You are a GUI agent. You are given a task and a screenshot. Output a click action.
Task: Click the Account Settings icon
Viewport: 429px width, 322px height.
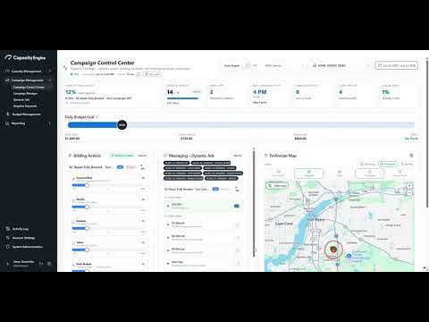click(x=8, y=238)
